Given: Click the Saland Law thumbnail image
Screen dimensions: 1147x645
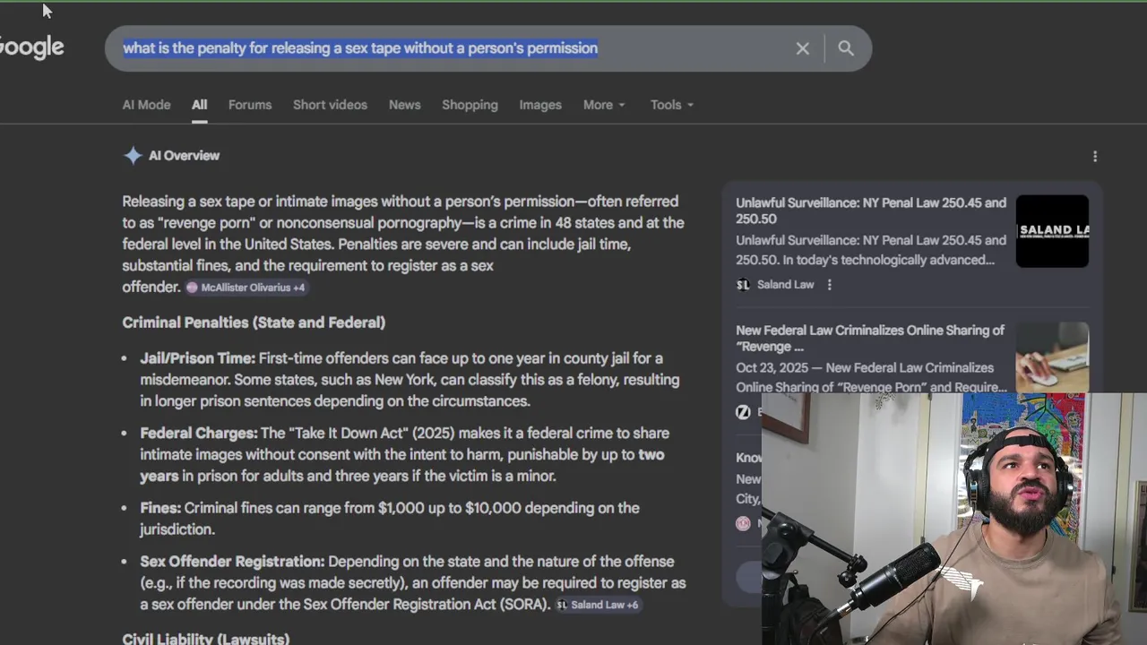Looking at the screenshot, I should pyautogui.click(x=1052, y=231).
